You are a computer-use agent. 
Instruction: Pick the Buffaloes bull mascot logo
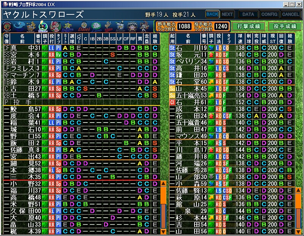coord(109,26)
